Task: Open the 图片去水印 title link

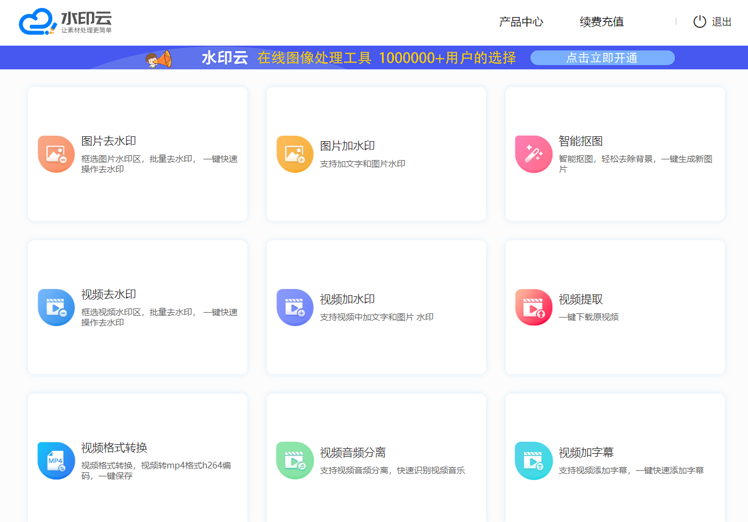Action: point(108,141)
